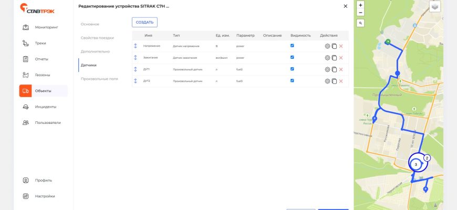Click the reorder arrows on Зажигание row
457x210 pixels.
(136, 58)
